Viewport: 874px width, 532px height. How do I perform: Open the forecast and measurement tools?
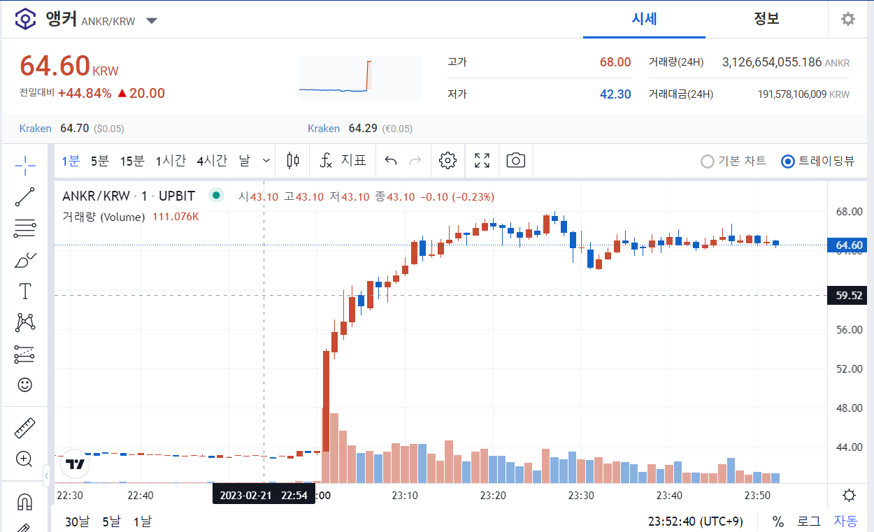(x=25, y=354)
